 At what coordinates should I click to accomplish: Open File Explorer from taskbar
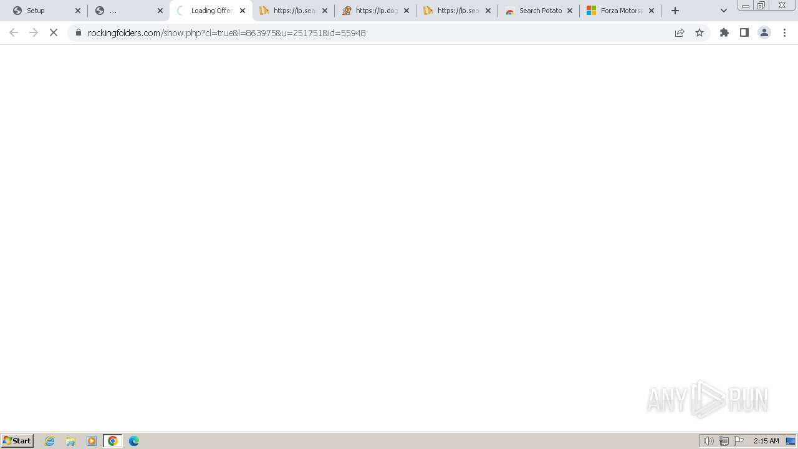point(70,441)
